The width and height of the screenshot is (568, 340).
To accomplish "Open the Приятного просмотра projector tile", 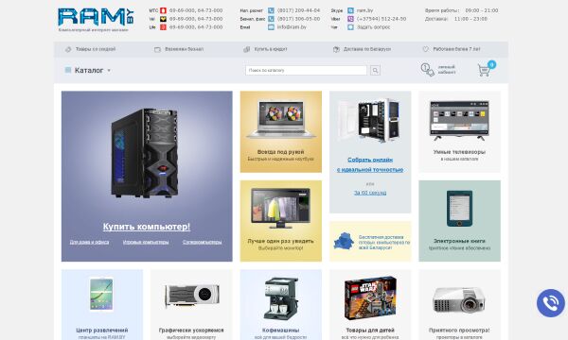I will pyautogui.click(x=459, y=305).
